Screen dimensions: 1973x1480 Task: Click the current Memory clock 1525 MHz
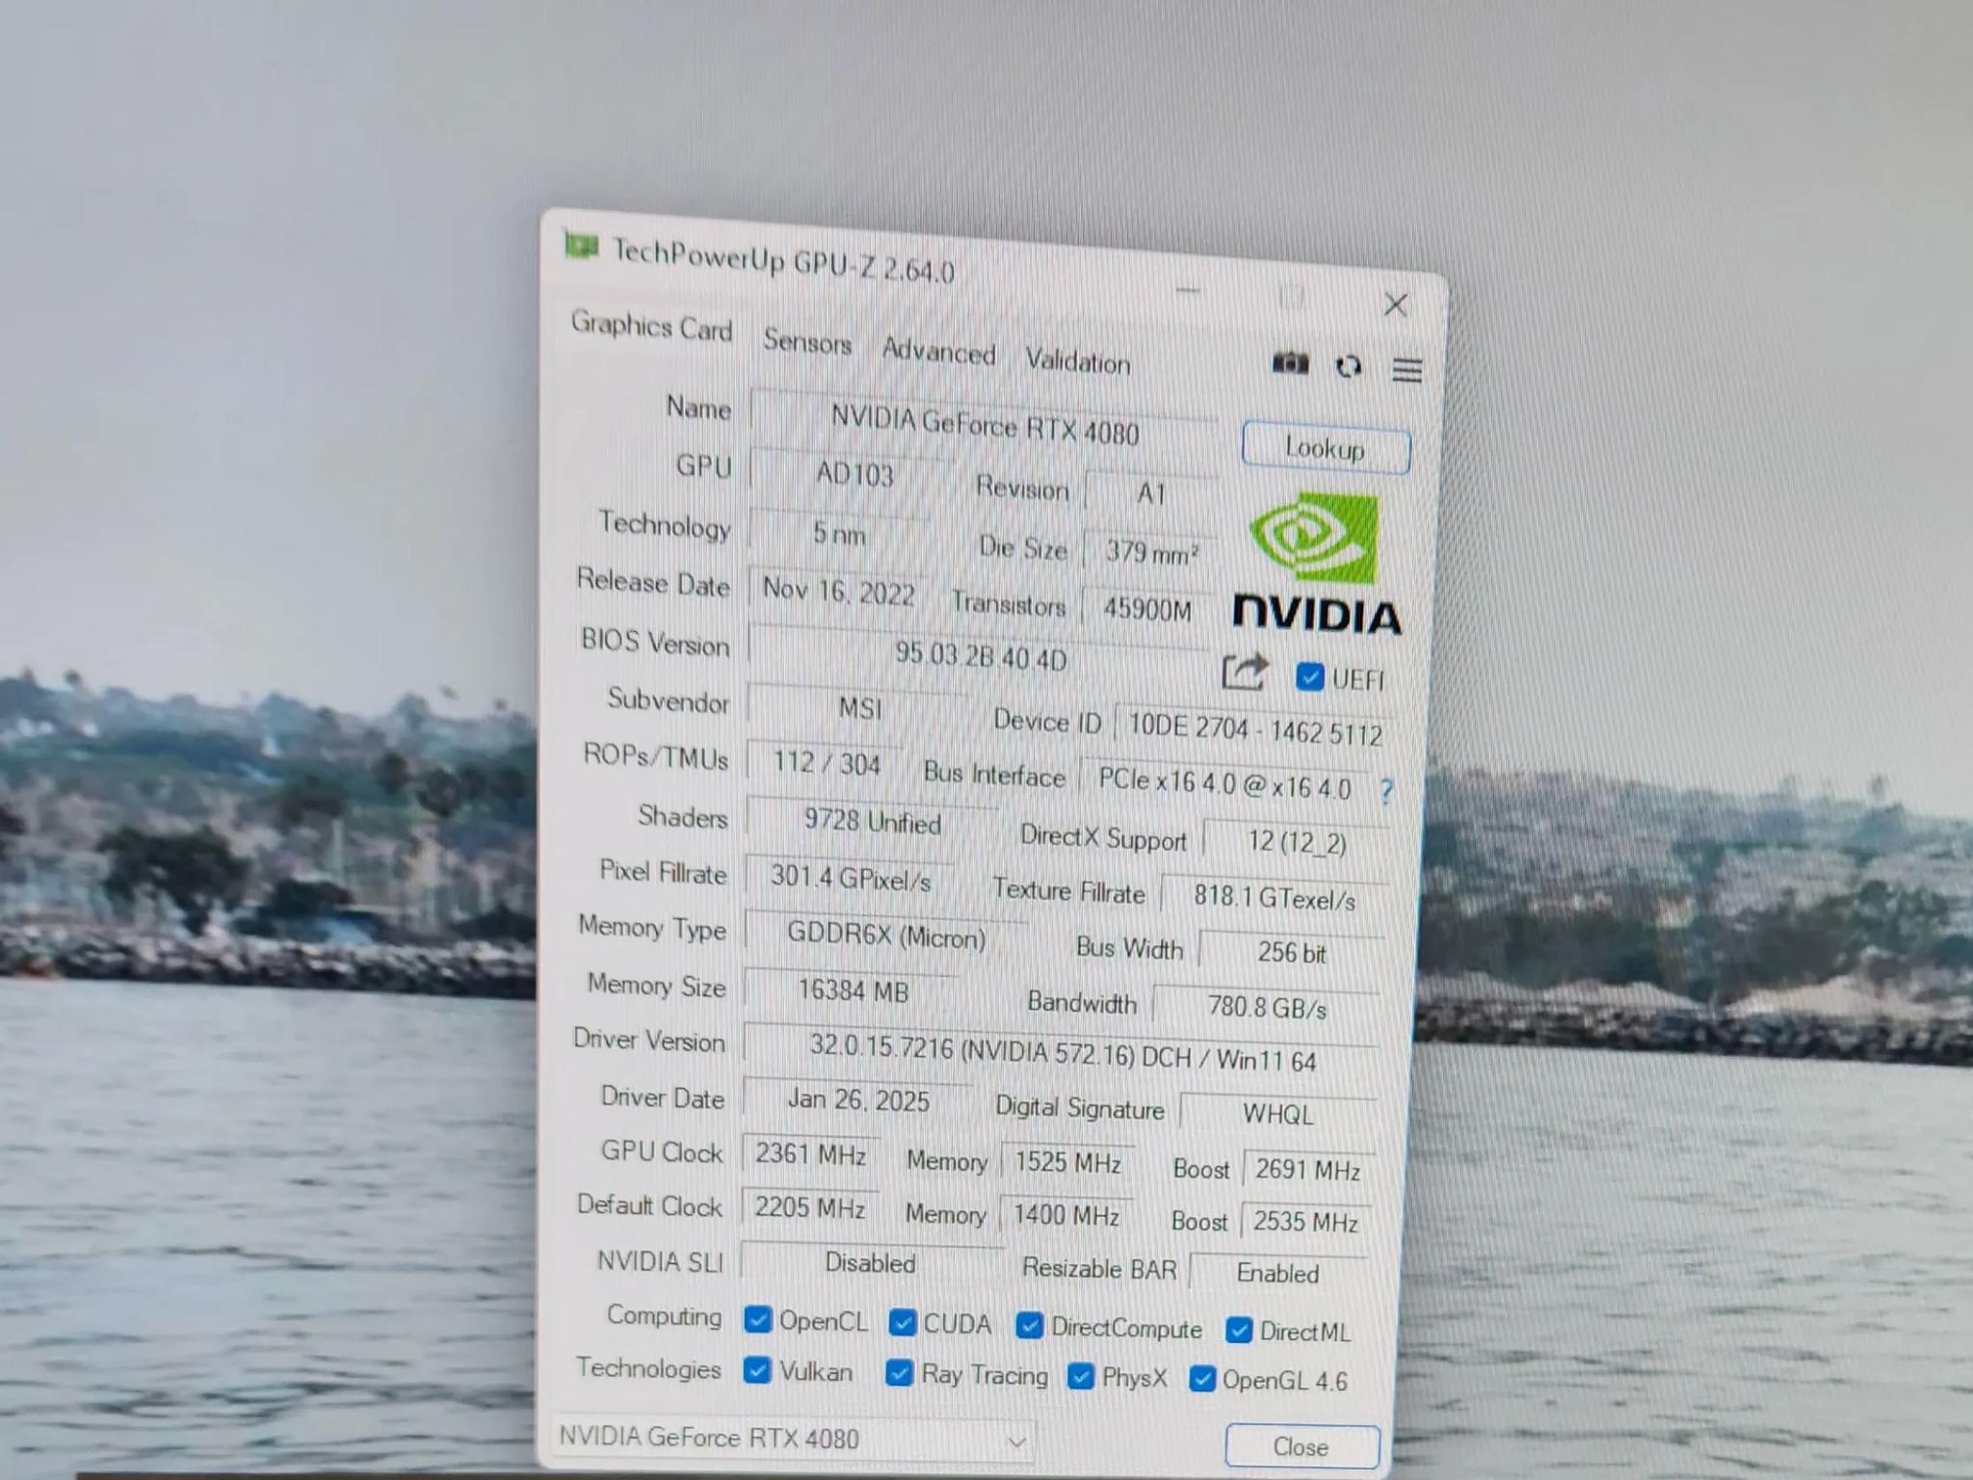click(x=1066, y=1163)
